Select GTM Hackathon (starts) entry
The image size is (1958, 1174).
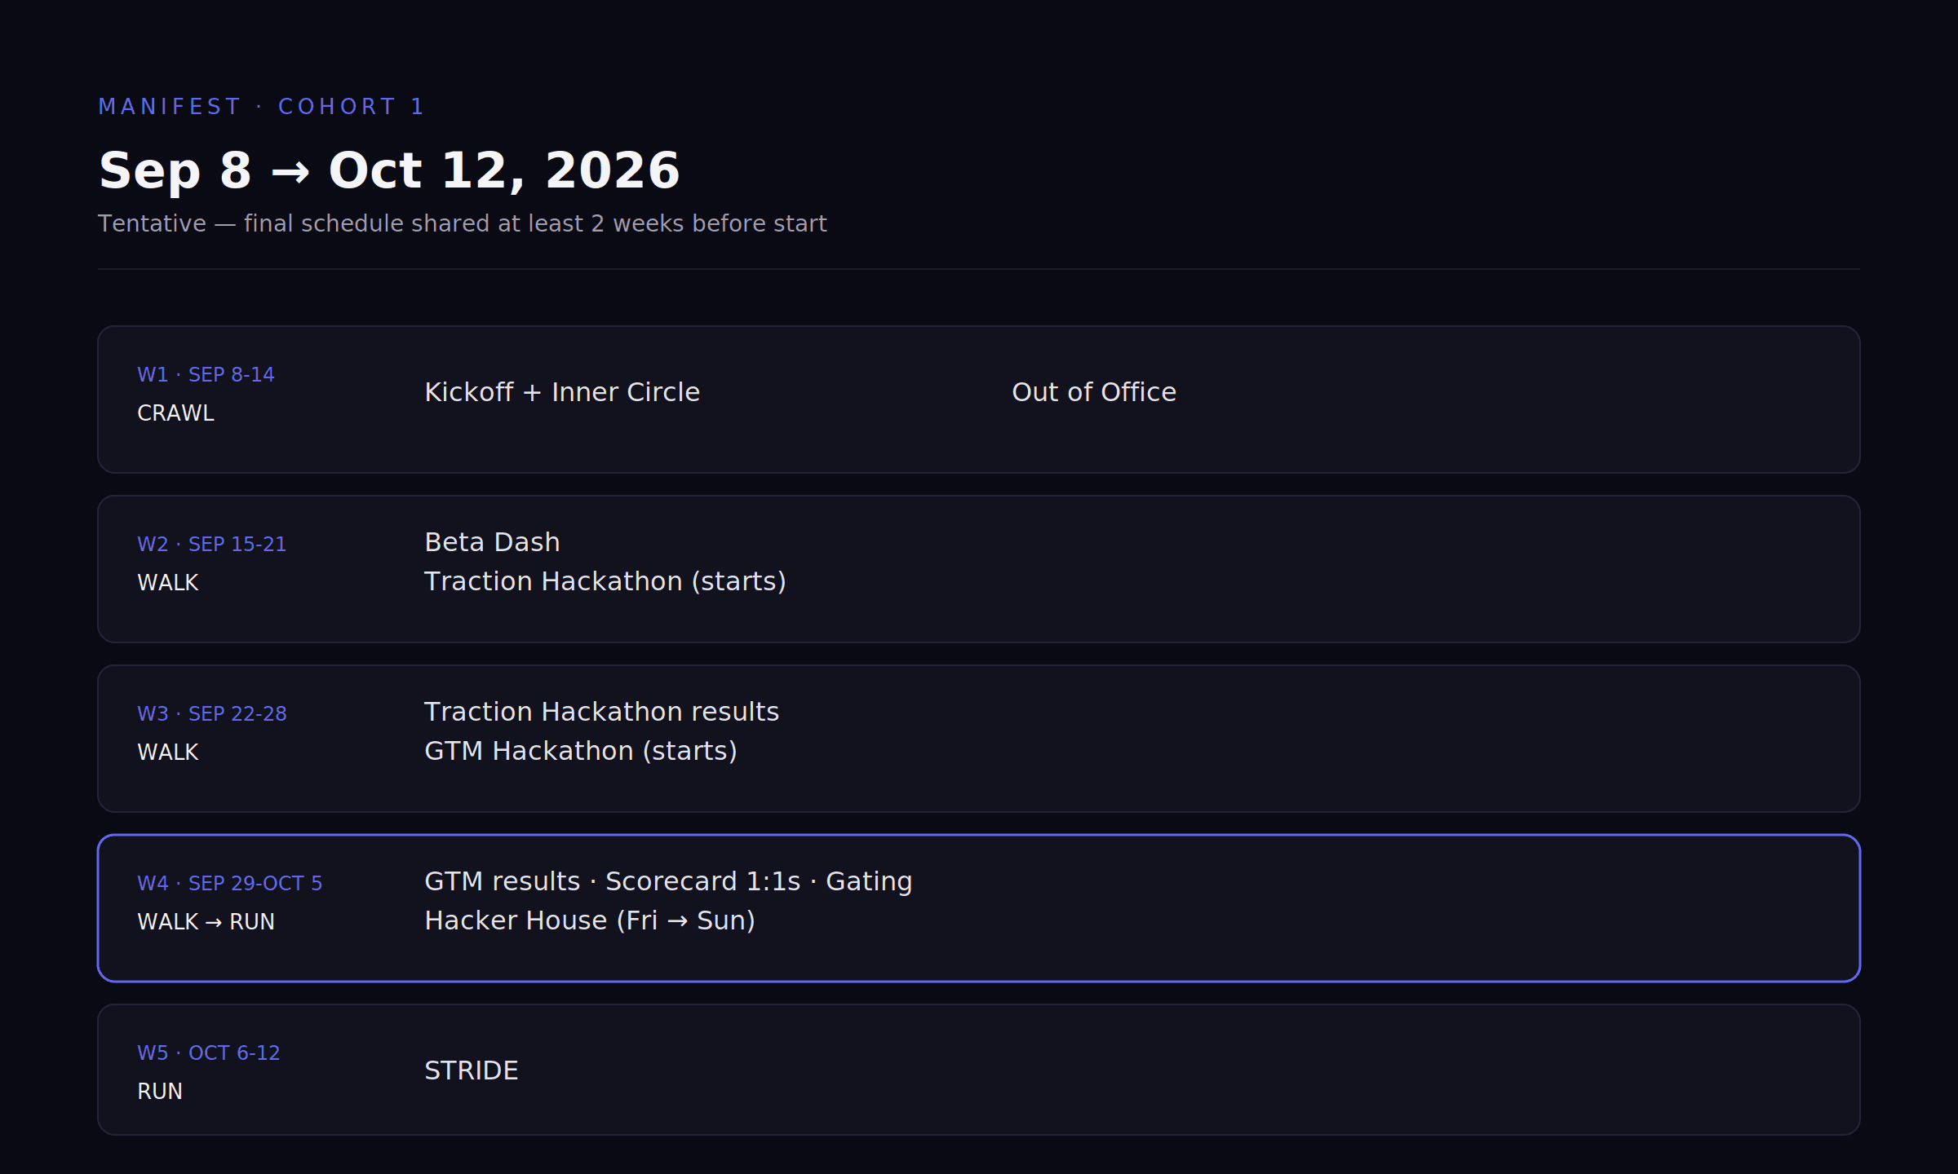(x=581, y=751)
